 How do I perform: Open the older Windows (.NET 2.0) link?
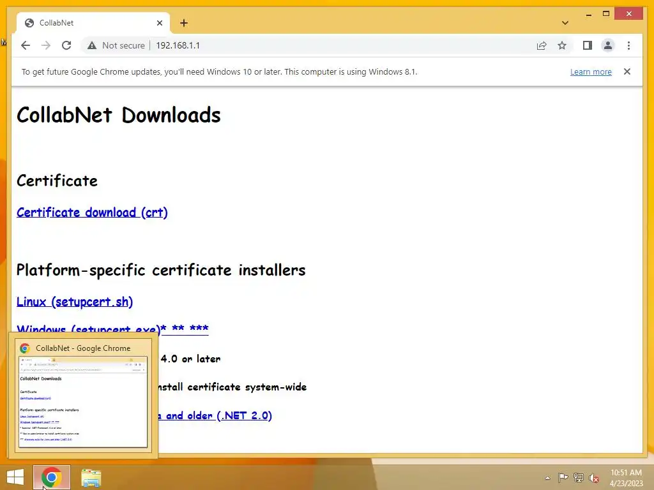[x=215, y=415]
